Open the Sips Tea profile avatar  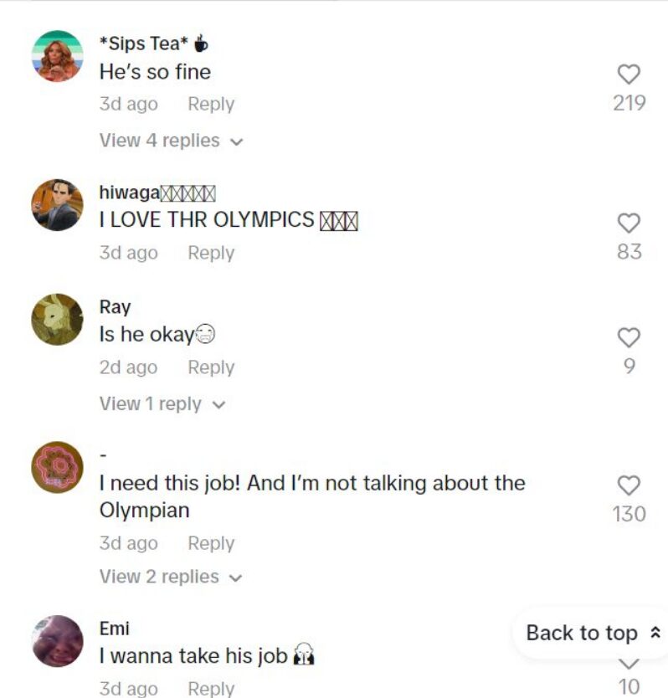point(57,56)
